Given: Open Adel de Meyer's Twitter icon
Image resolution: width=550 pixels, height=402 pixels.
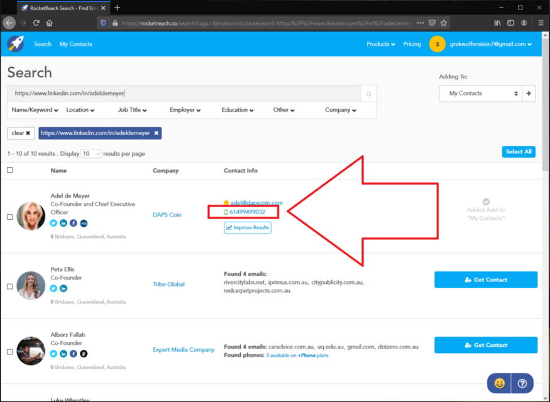Looking at the screenshot, I should pos(53,223).
